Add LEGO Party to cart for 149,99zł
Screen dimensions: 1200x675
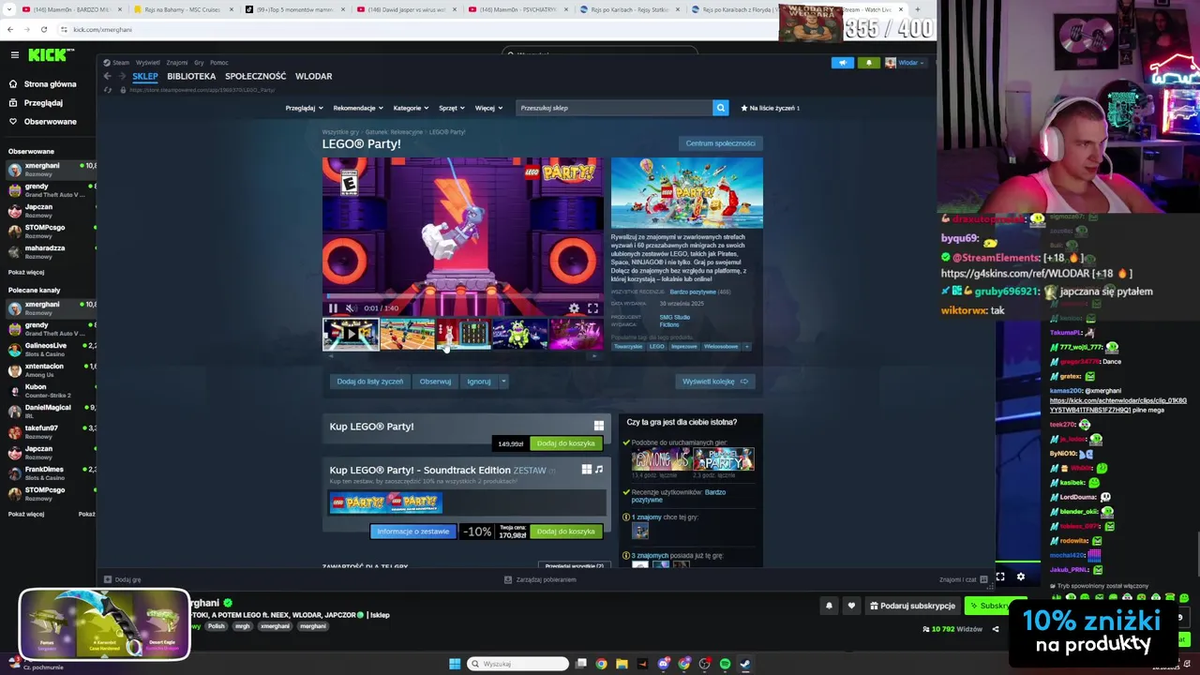pos(565,443)
